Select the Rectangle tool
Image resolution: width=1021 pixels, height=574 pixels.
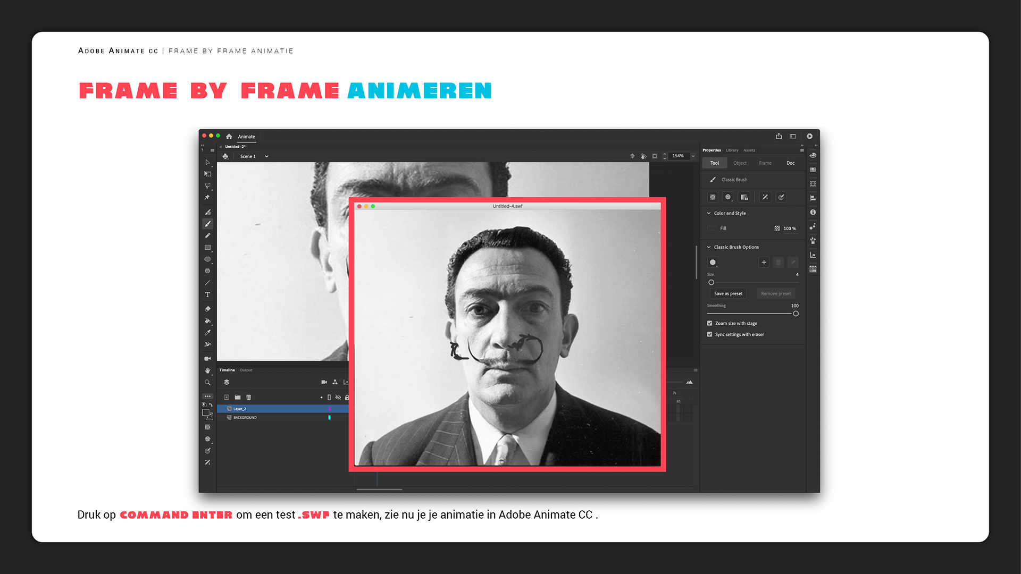point(207,248)
